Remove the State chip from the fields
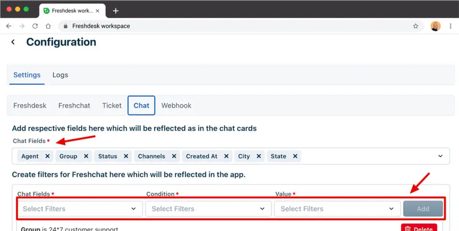This screenshot has height=231, width=459. coord(295,156)
